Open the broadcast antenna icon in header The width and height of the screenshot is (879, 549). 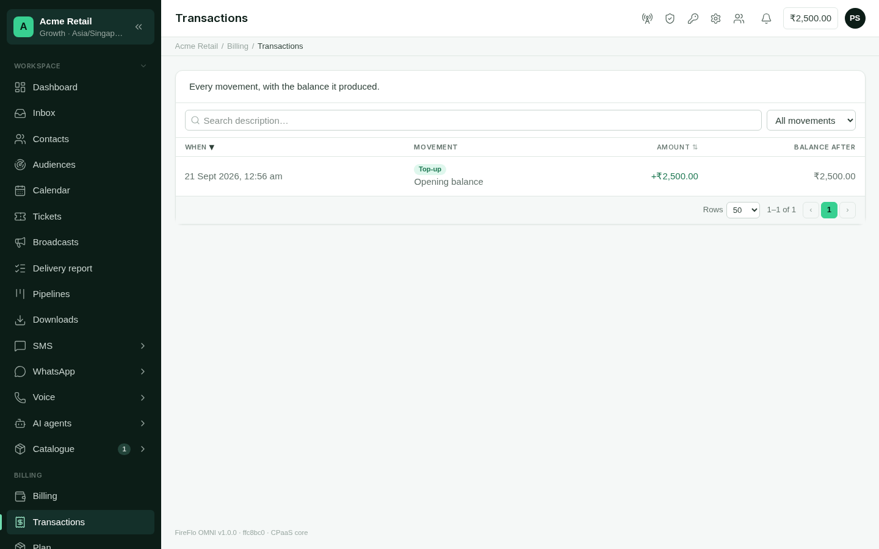(647, 18)
